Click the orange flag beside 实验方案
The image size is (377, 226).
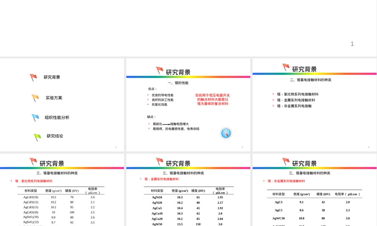(x=35, y=98)
